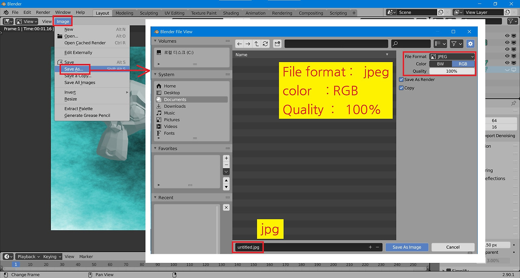Adjust the Quality 100% slider
520x278 pixels.
click(x=452, y=71)
